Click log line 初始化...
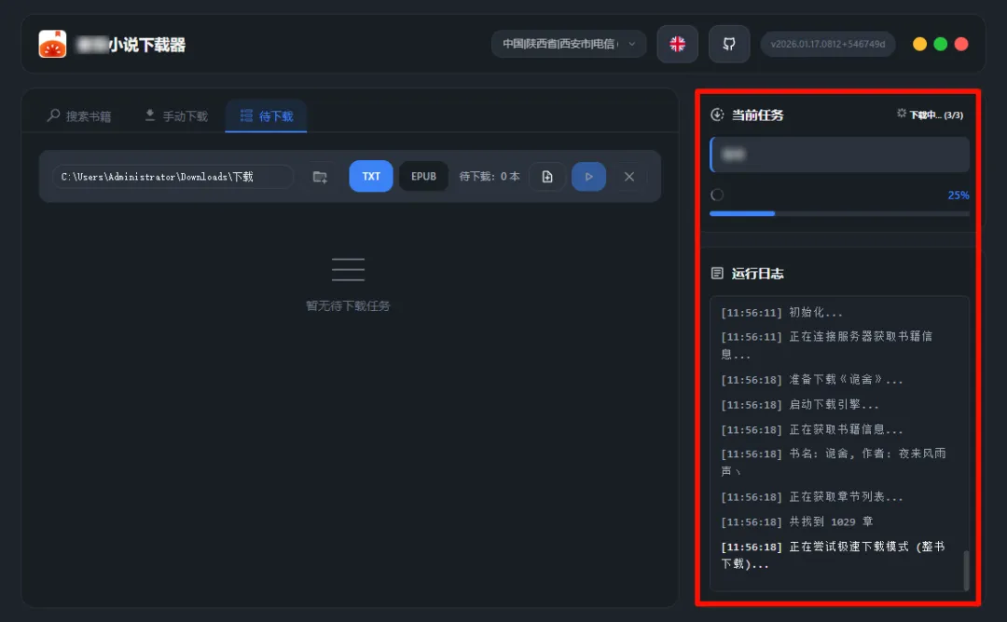Viewport: 1007px width, 622px height. tap(781, 312)
